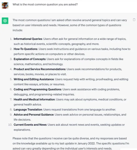Click the "Language Translation" heading
The image size is (137, 150).
(28, 109)
